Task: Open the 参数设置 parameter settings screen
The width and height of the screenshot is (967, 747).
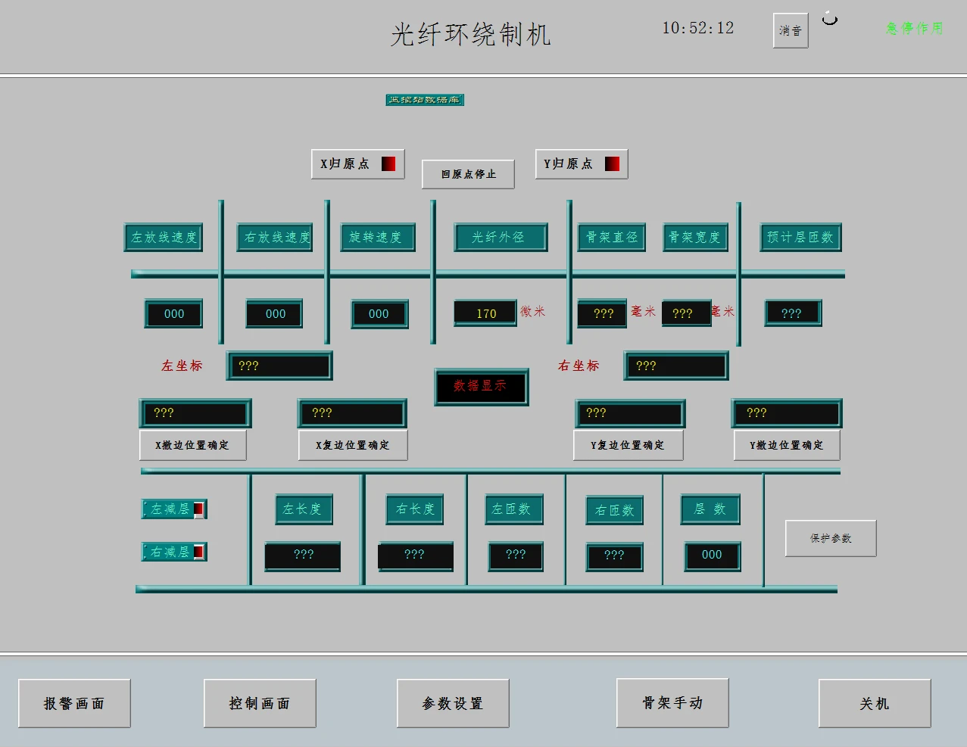Action: click(x=453, y=703)
